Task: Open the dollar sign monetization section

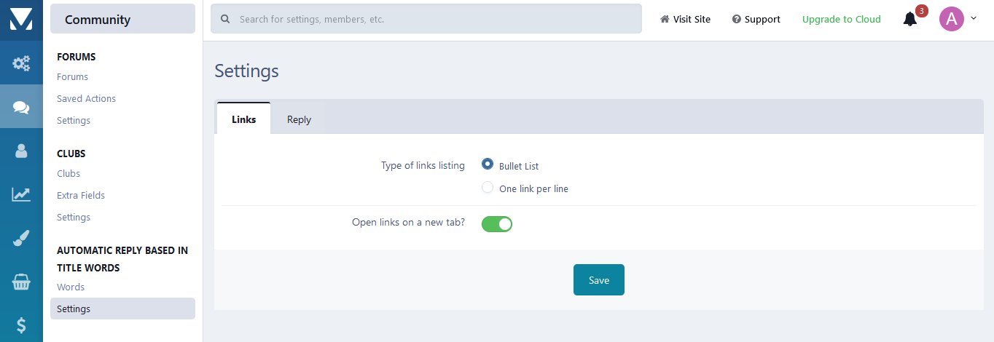Action: [x=21, y=325]
